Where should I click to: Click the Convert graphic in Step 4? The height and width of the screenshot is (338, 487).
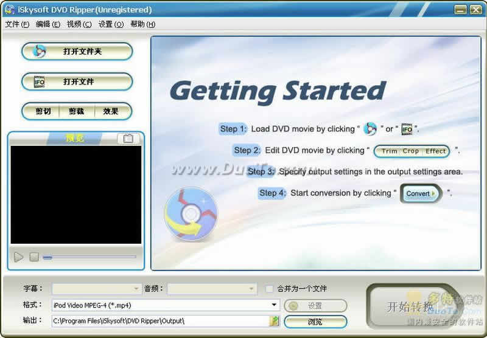click(421, 193)
